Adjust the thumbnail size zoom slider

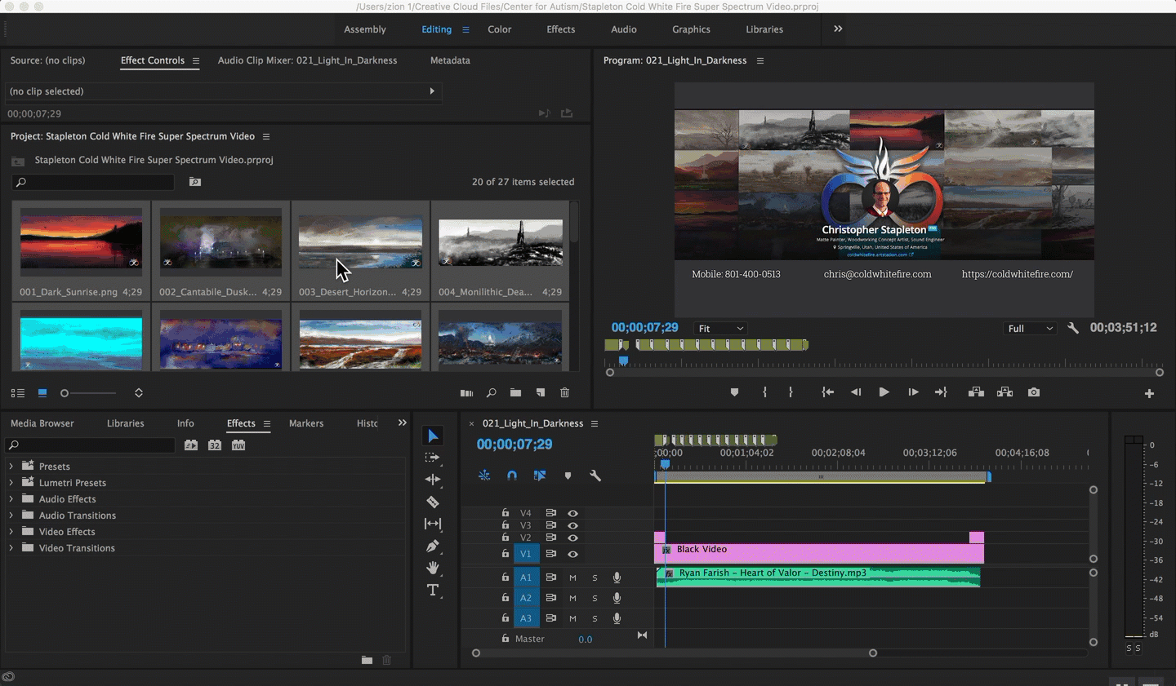click(x=65, y=393)
